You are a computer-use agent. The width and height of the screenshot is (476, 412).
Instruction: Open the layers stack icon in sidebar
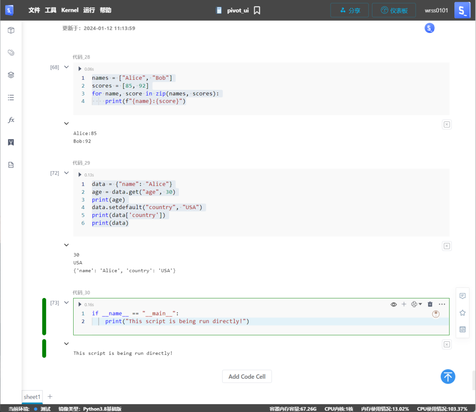(x=11, y=75)
